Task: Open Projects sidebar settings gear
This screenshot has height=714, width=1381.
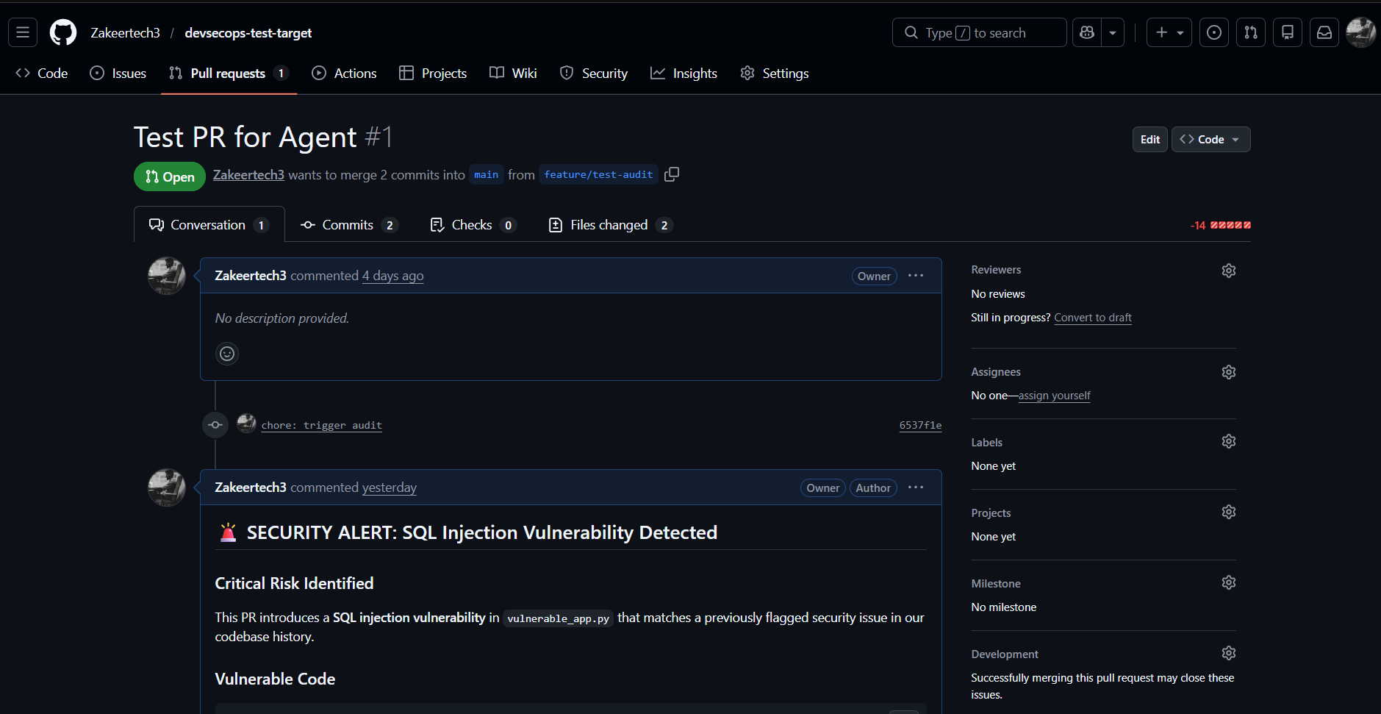Action: coord(1229,512)
